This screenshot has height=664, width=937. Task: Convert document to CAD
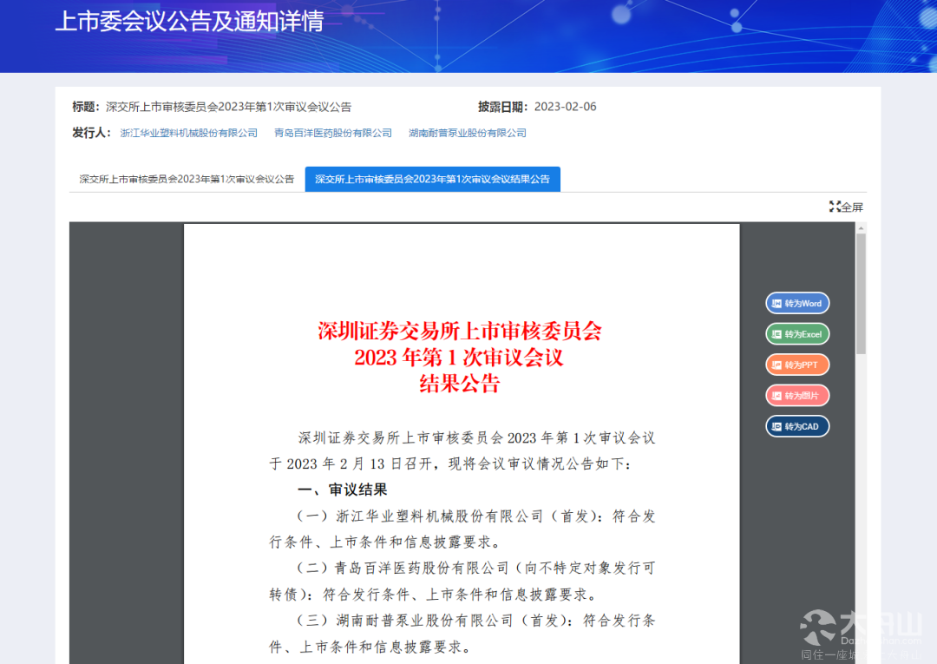(x=798, y=427)
